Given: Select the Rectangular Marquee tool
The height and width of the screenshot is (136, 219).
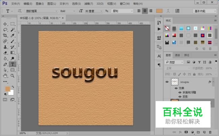Looking at the screenshot, I should (x=12, y=24).
